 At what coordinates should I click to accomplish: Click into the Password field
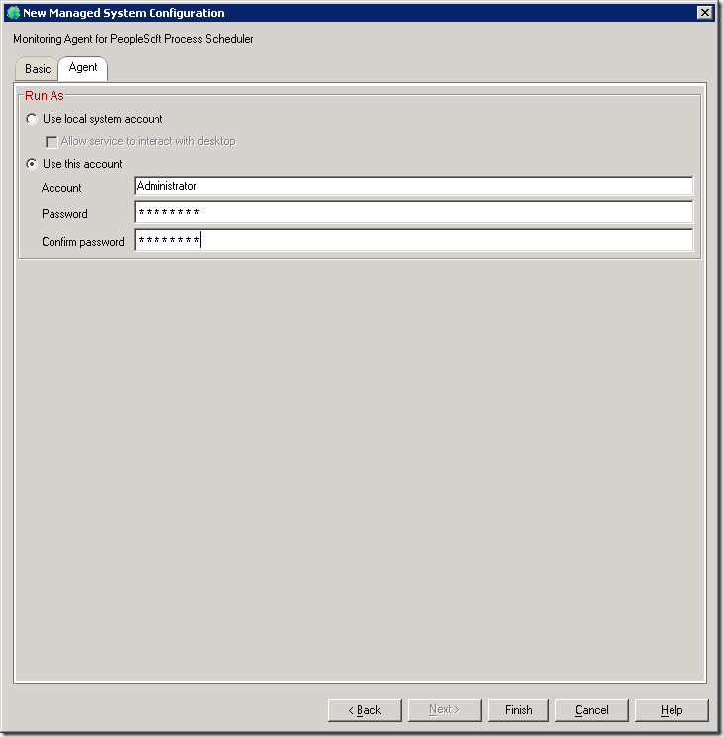tap(413, 212)
